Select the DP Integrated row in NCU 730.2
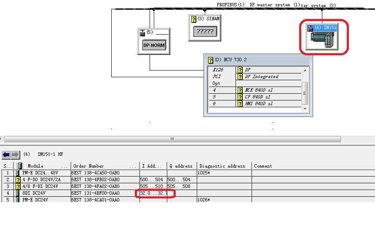375x228 pixels. coord(255,77)
